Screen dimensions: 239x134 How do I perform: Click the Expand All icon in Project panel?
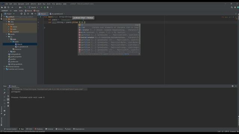(25, 14)
